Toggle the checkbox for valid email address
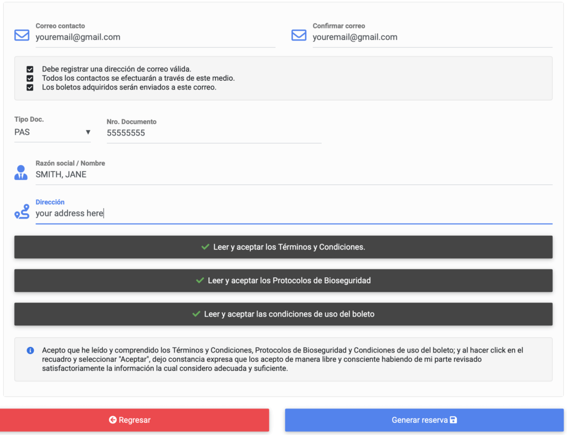The width and height of the screenshot is (567, 435). 30,69
